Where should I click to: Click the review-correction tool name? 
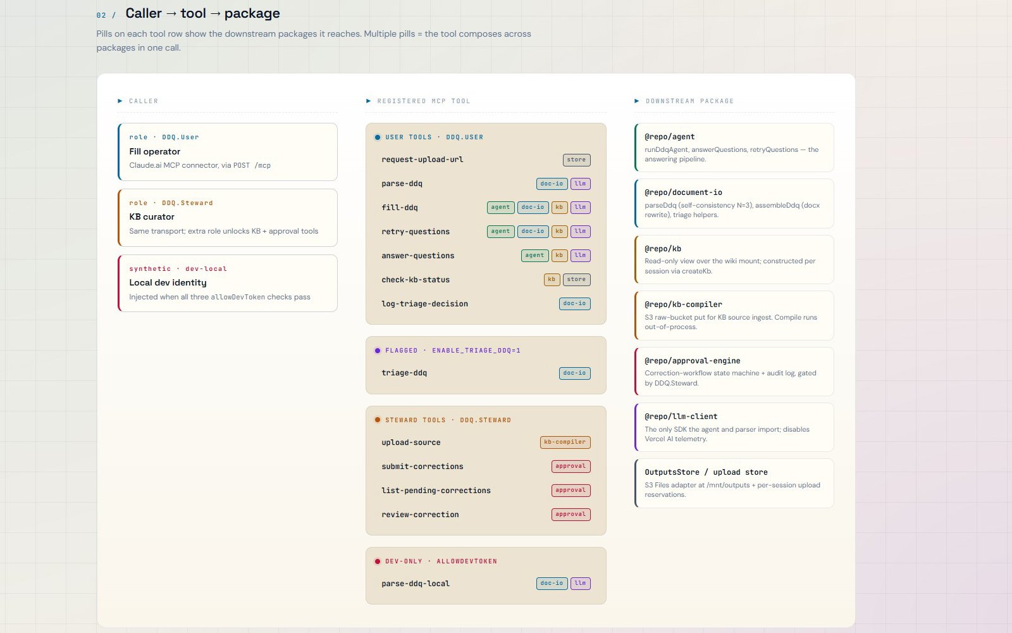(x=421, y=515)
